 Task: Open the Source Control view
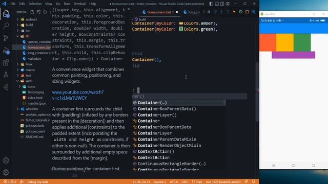(6, 38)
